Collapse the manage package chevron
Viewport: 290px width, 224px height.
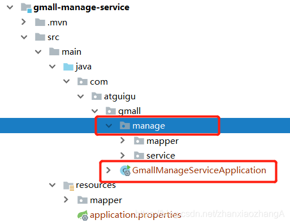click(109, 126)
